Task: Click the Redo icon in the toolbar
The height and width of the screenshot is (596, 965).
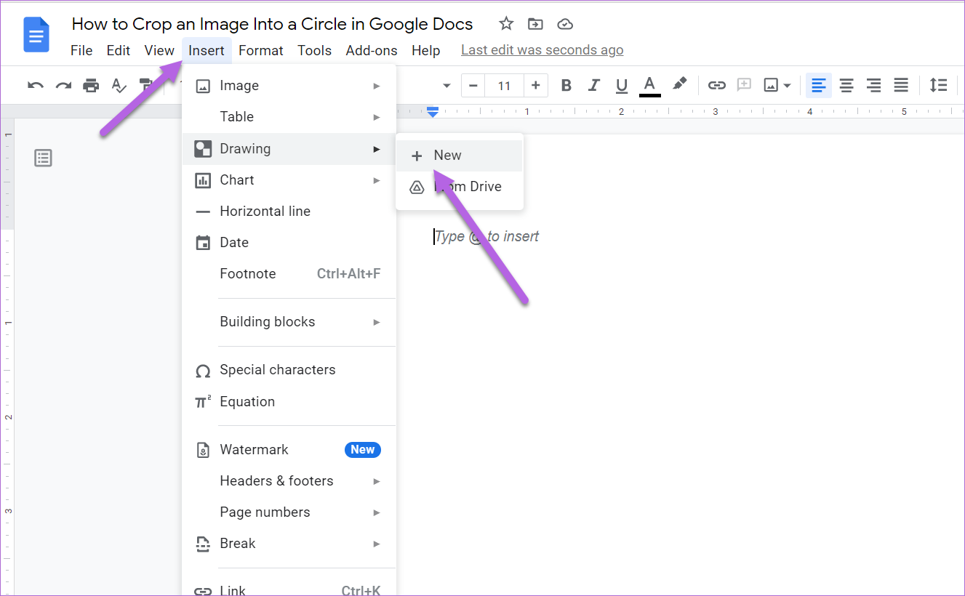Action: click(x=63, y=85)
